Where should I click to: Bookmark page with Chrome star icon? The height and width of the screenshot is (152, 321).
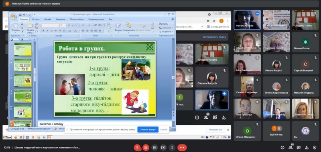pos(214,21)
